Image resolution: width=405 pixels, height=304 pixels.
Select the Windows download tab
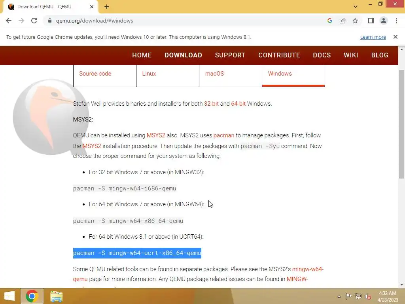point(293,76)
